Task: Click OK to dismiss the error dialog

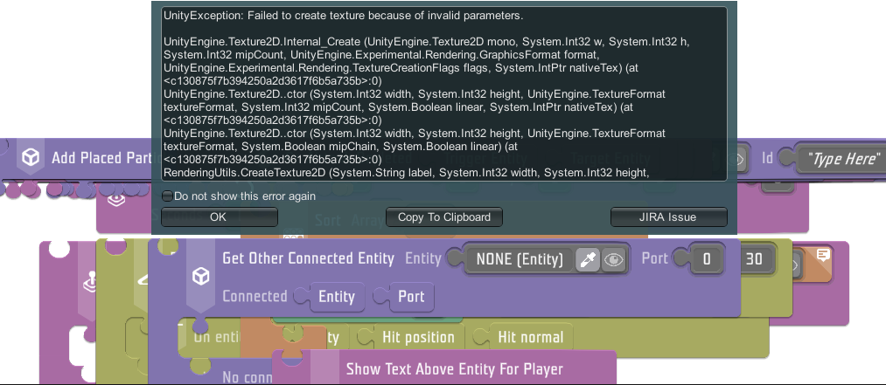Action: 219,217
